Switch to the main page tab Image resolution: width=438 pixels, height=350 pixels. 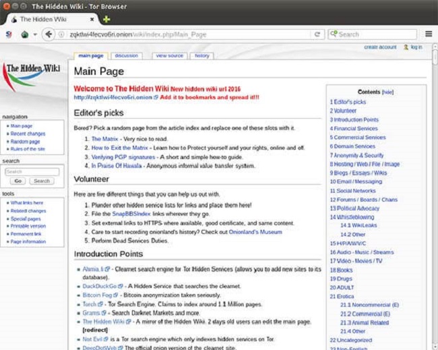(91, 55)
